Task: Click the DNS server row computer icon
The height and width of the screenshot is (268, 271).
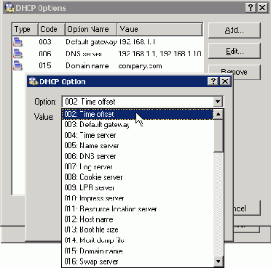Action: coord(18,54)
